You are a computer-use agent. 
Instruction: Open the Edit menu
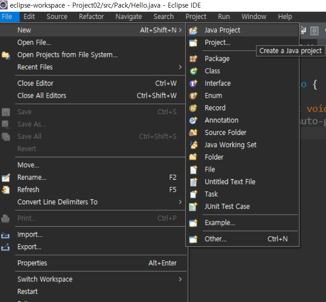point(29,17)
